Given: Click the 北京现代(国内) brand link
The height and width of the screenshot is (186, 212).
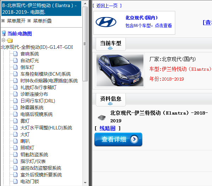Looking at the screenshot, I should pos(141,18).
